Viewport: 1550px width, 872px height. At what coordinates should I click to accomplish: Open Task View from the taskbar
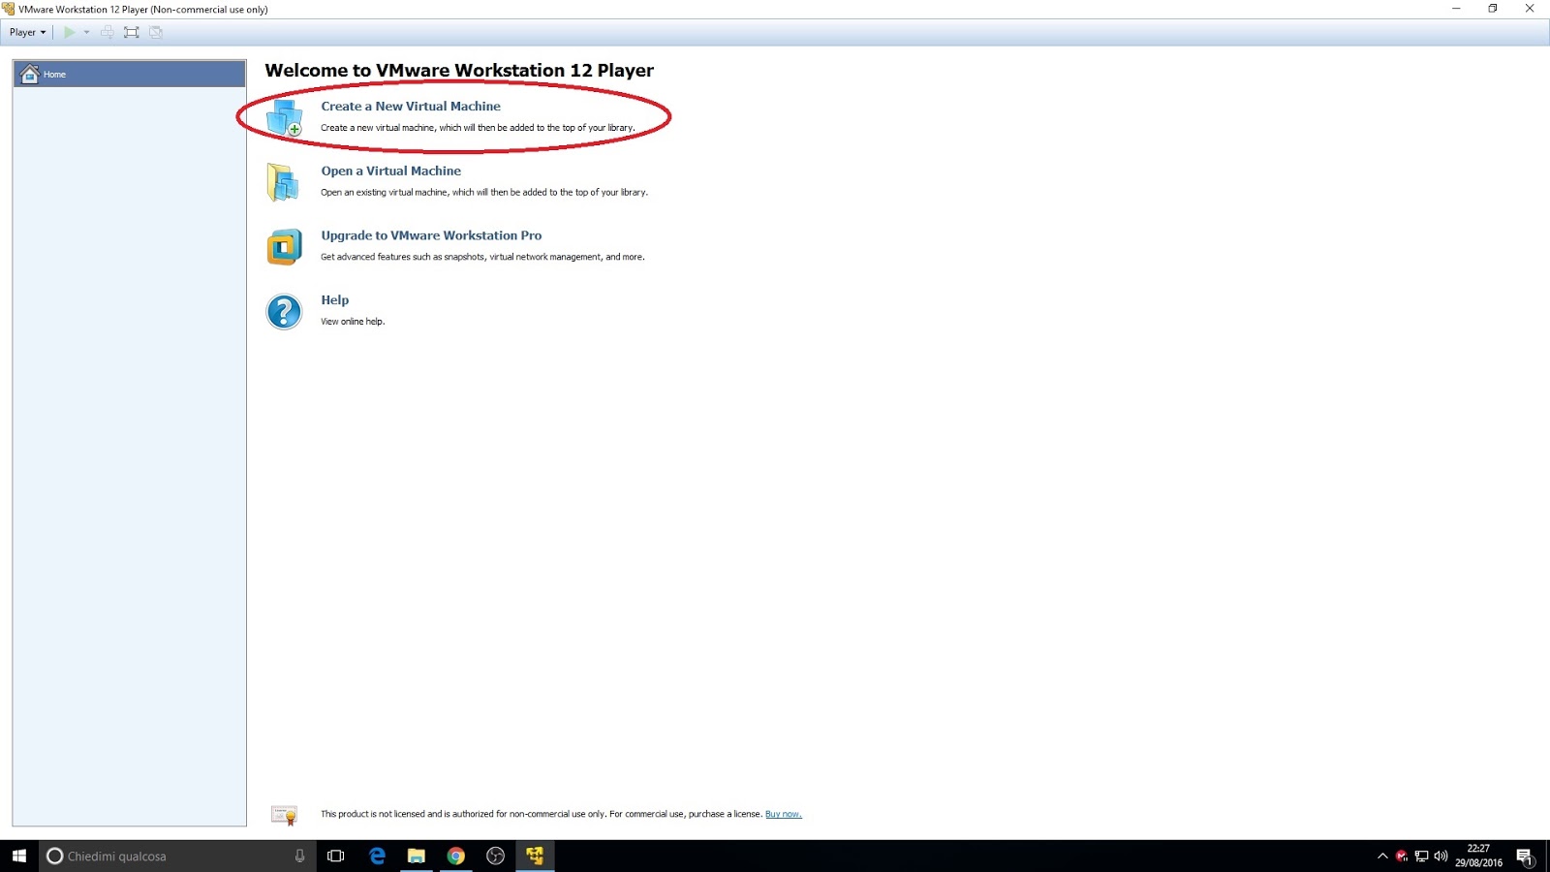click(336, 856)
